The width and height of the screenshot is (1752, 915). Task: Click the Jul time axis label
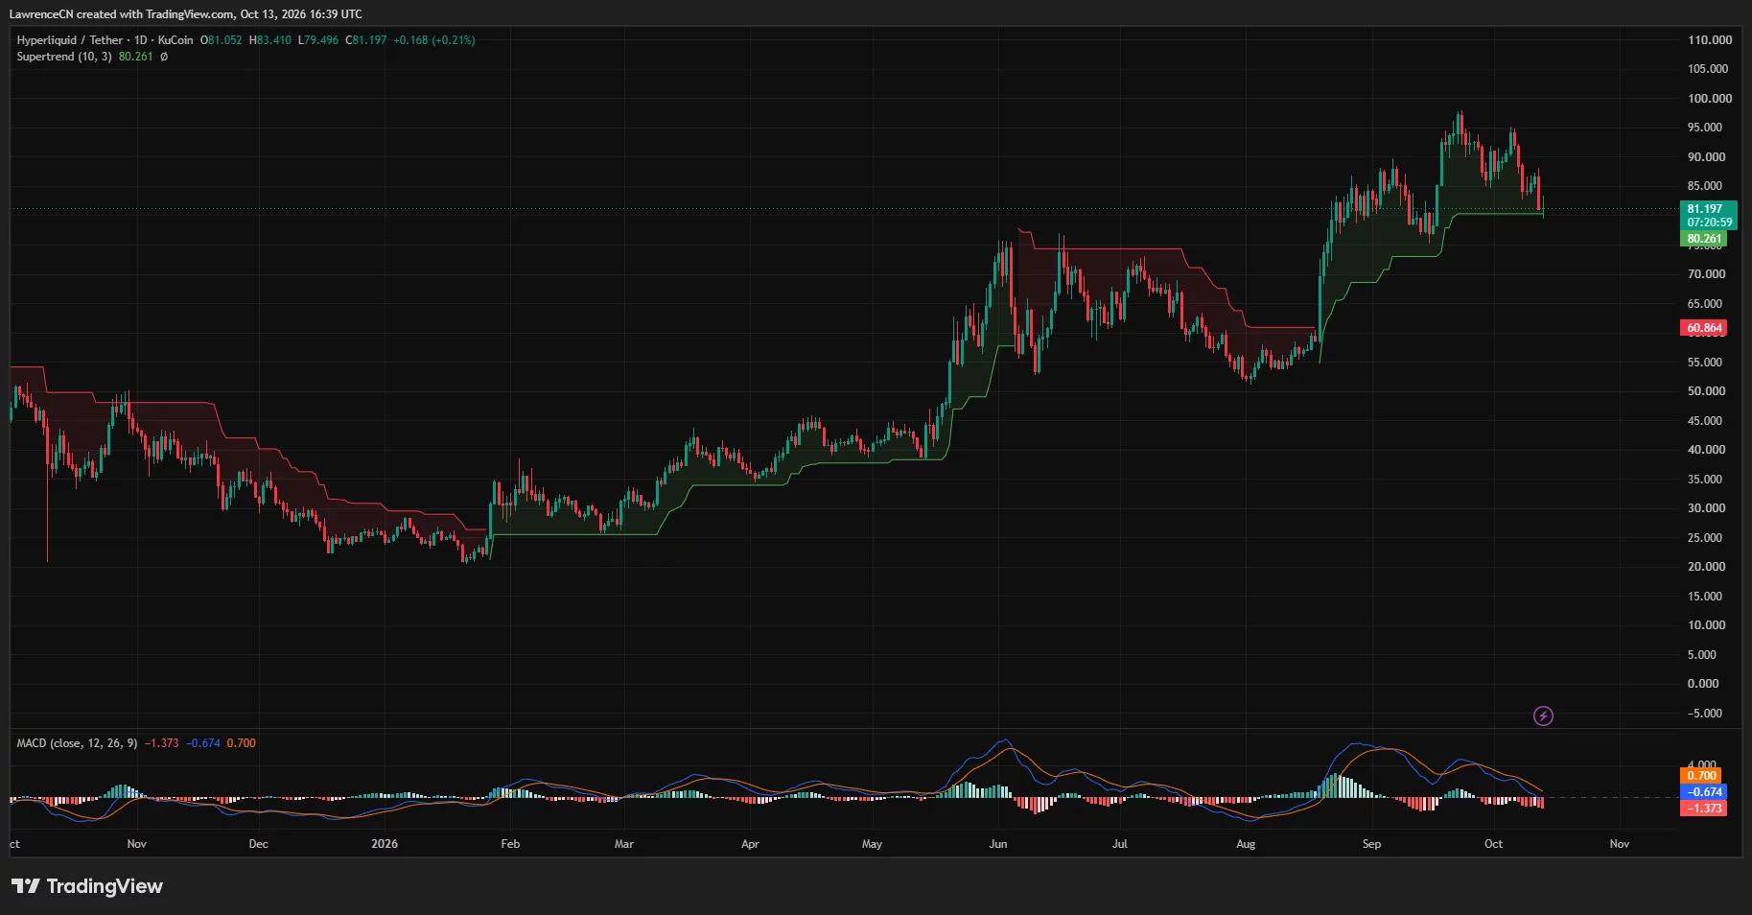(1120, 844)
